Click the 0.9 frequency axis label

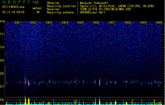tap(2, 60)
